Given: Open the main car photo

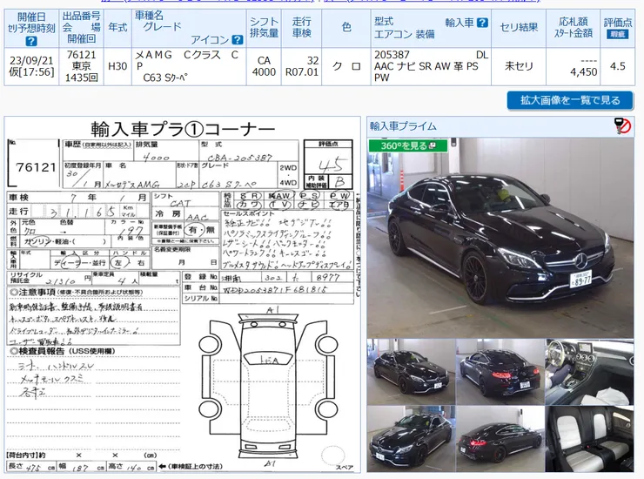Looking at the screenshot, I should click(500, 238).
